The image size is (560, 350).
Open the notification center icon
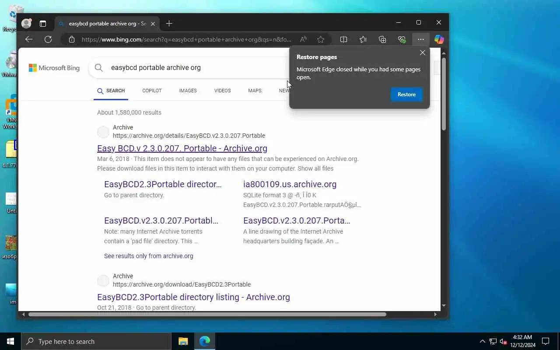[x=546, y=341]
